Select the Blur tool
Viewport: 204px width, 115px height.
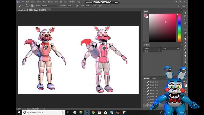pyautogui.click(x=185, y=52)
